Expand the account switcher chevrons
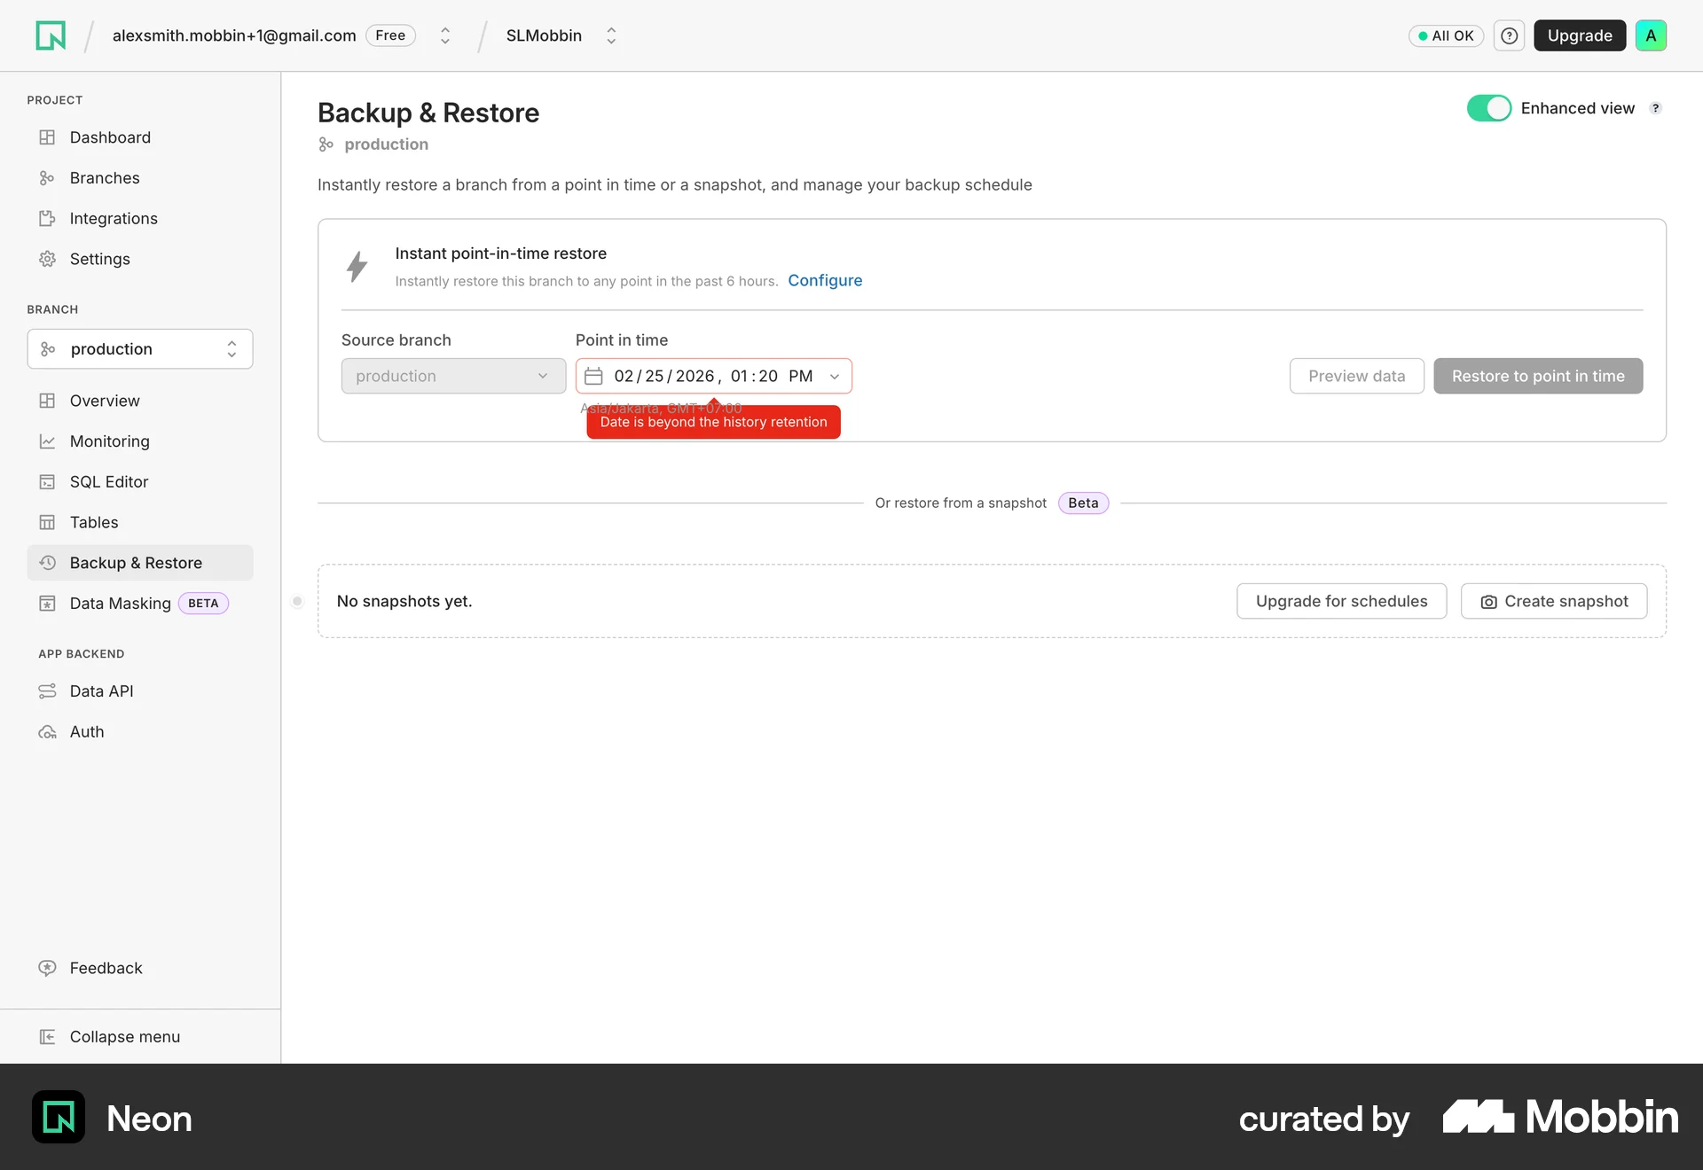 445,35
